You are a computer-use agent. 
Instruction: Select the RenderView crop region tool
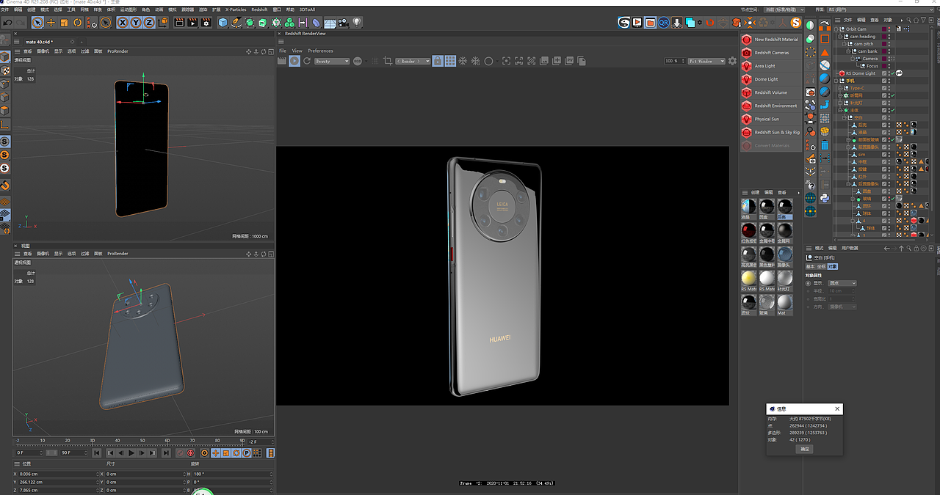click(388, 61)
